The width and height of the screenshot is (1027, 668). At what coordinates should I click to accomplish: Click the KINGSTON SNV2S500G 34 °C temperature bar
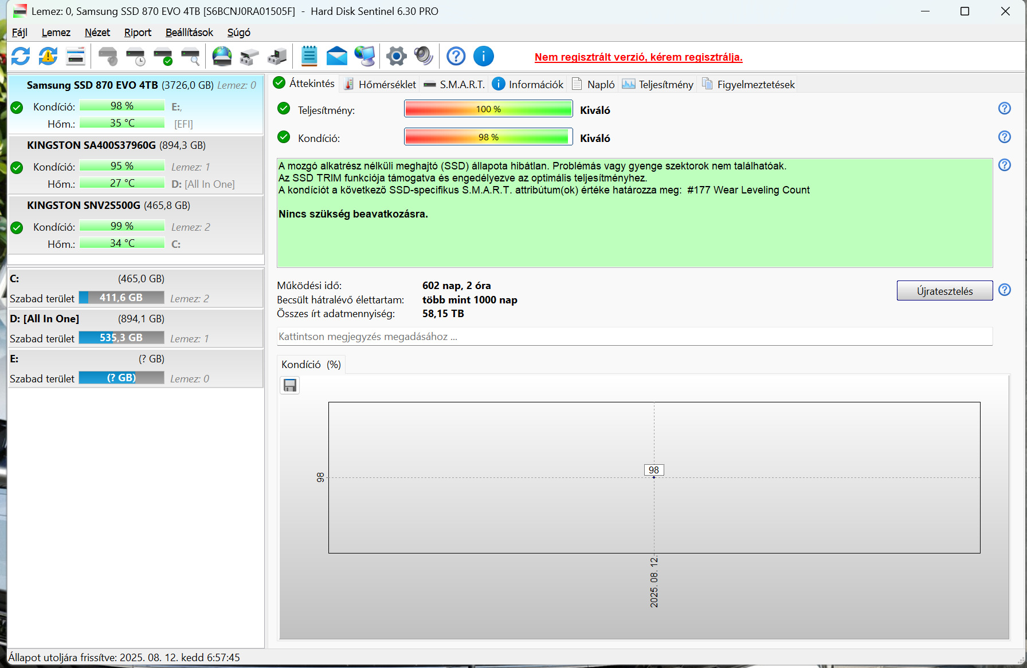click(x=122, y=243)
